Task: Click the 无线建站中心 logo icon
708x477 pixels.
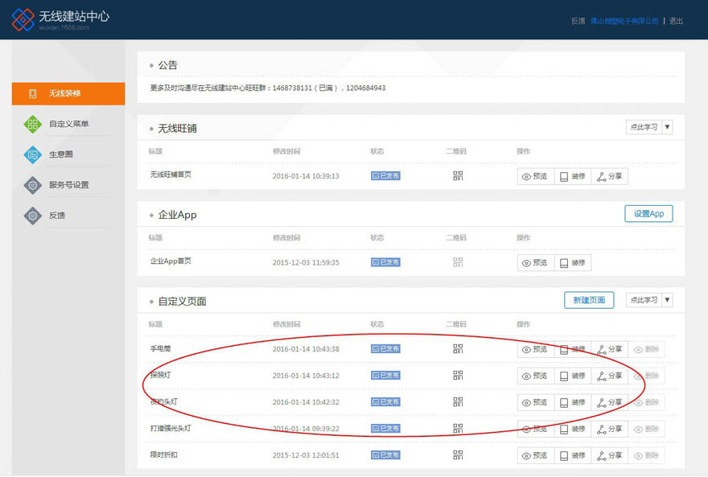Action: click(23, 19)
